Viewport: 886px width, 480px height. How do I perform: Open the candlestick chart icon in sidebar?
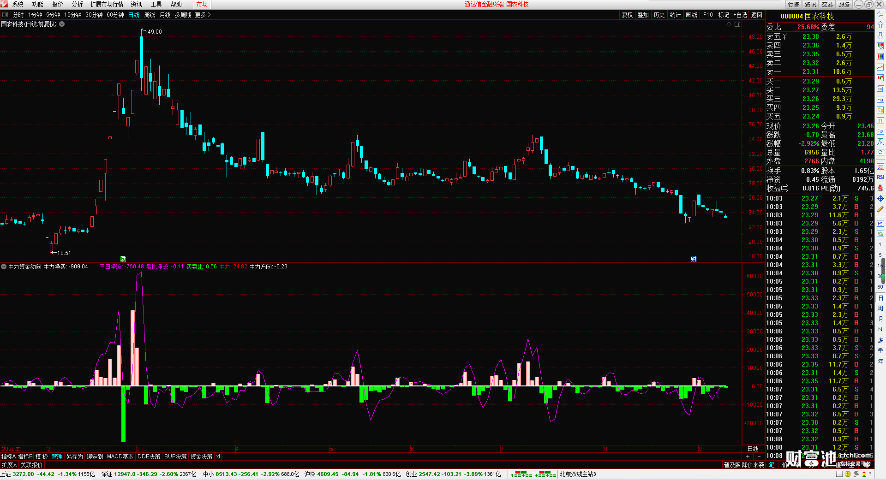coord(880,78)
